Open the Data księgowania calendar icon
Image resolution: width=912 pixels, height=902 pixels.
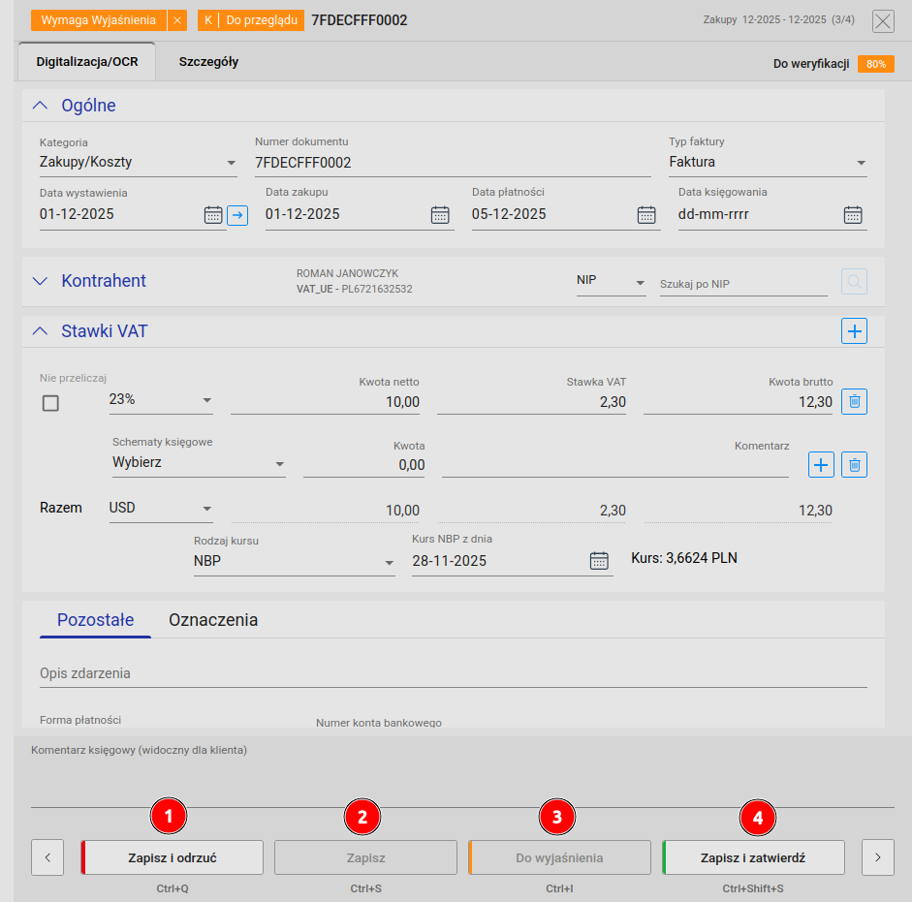coord(853,215)
